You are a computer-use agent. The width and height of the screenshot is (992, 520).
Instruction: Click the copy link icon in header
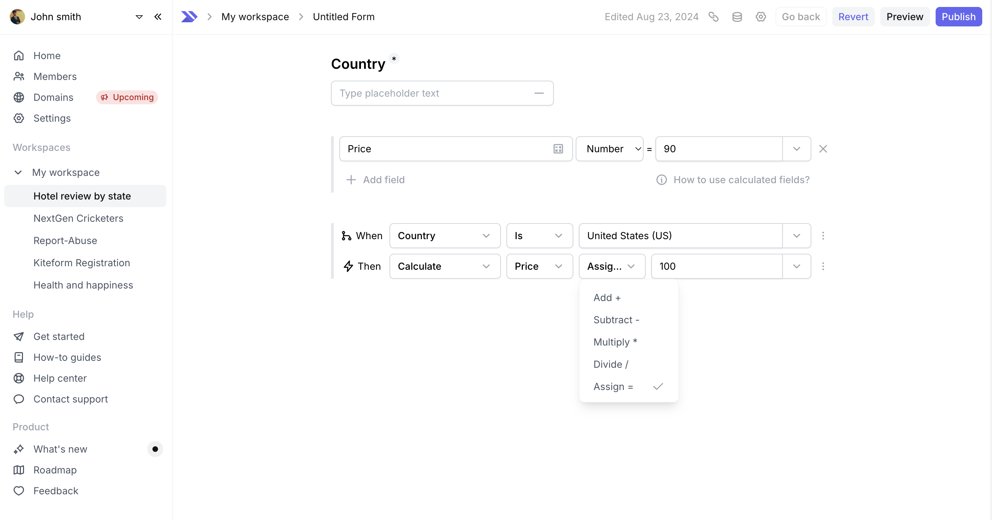pos(713,17)
